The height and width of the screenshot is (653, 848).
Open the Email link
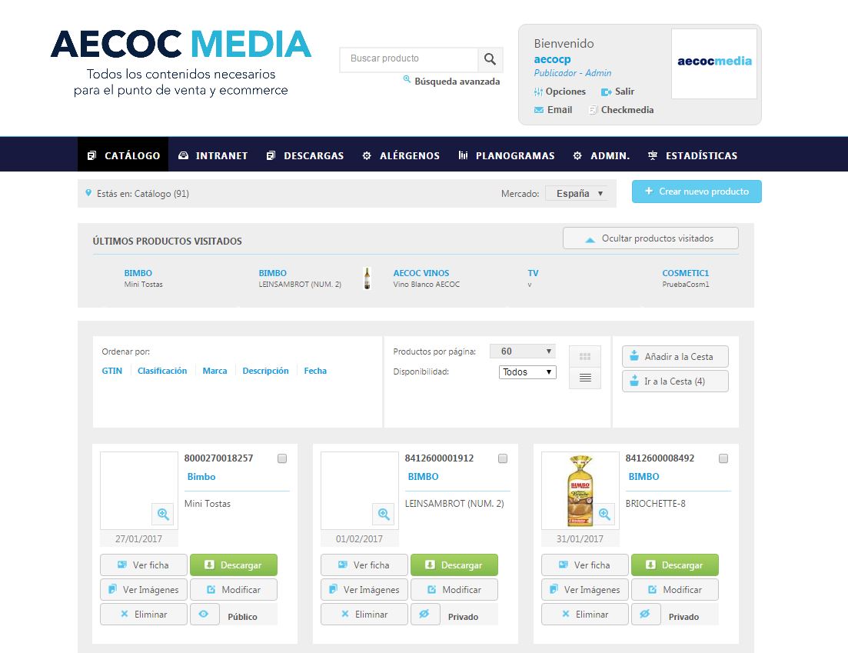point(554,110)
